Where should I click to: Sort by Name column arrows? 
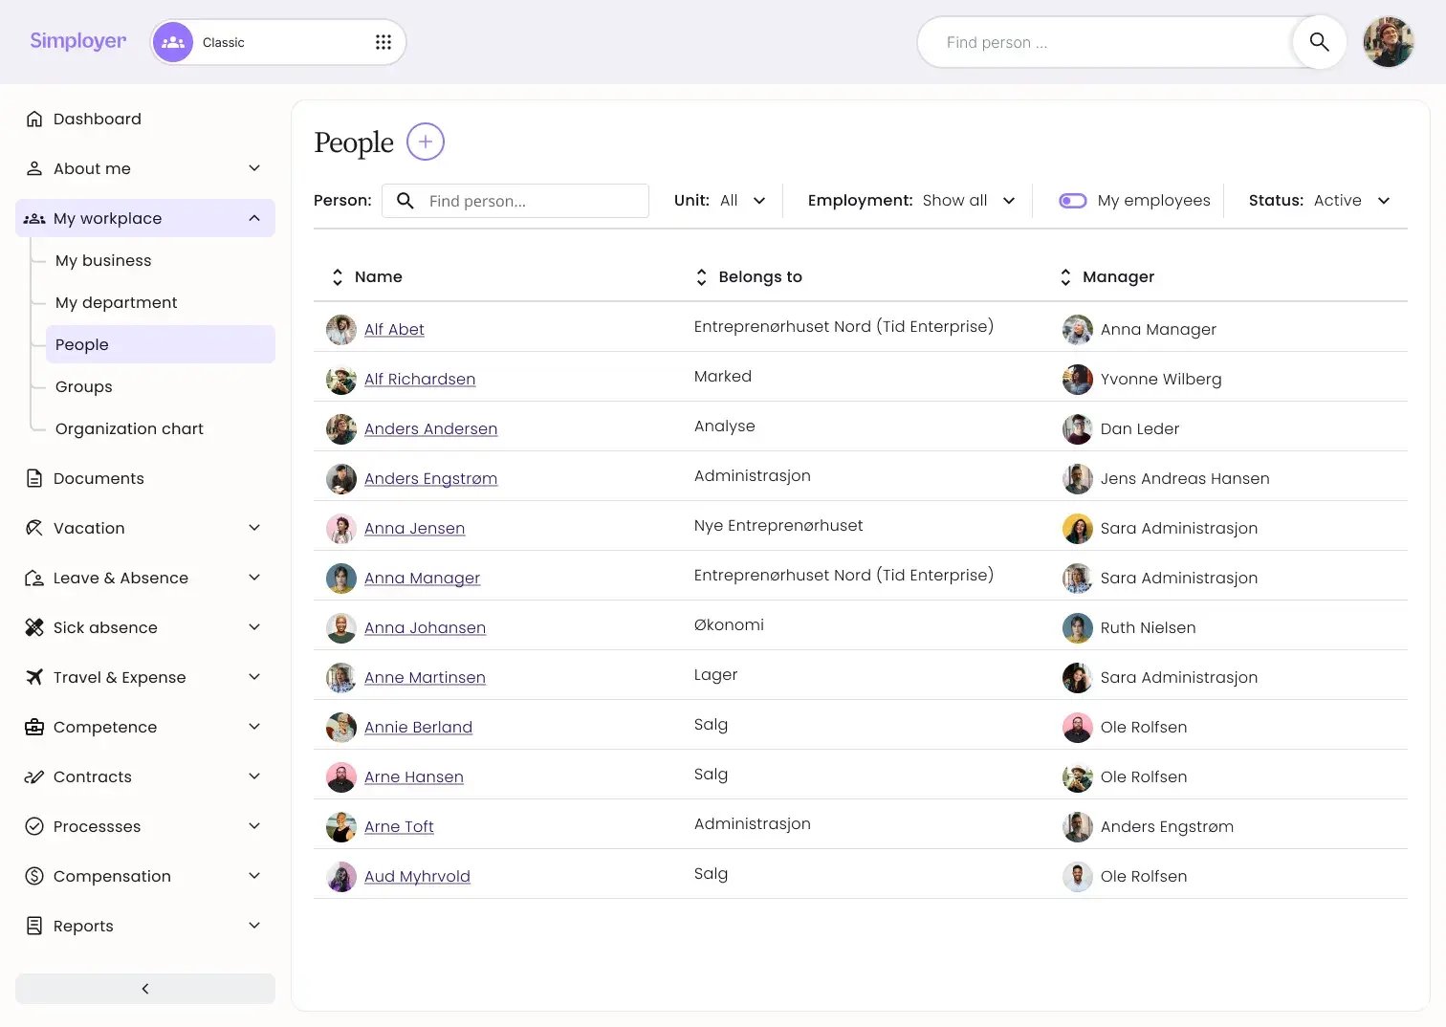click(337, 277)
